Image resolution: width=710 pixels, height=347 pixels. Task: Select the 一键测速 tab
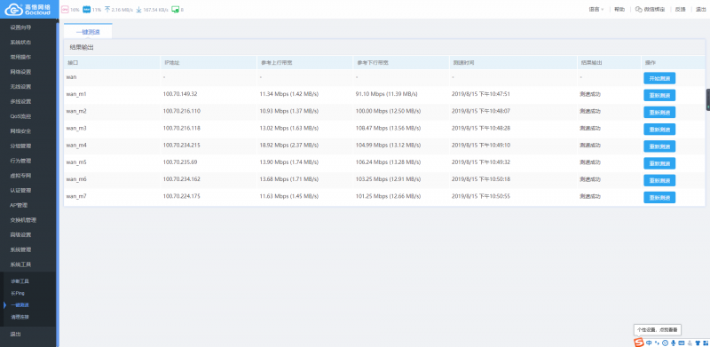tap(88, 32)
